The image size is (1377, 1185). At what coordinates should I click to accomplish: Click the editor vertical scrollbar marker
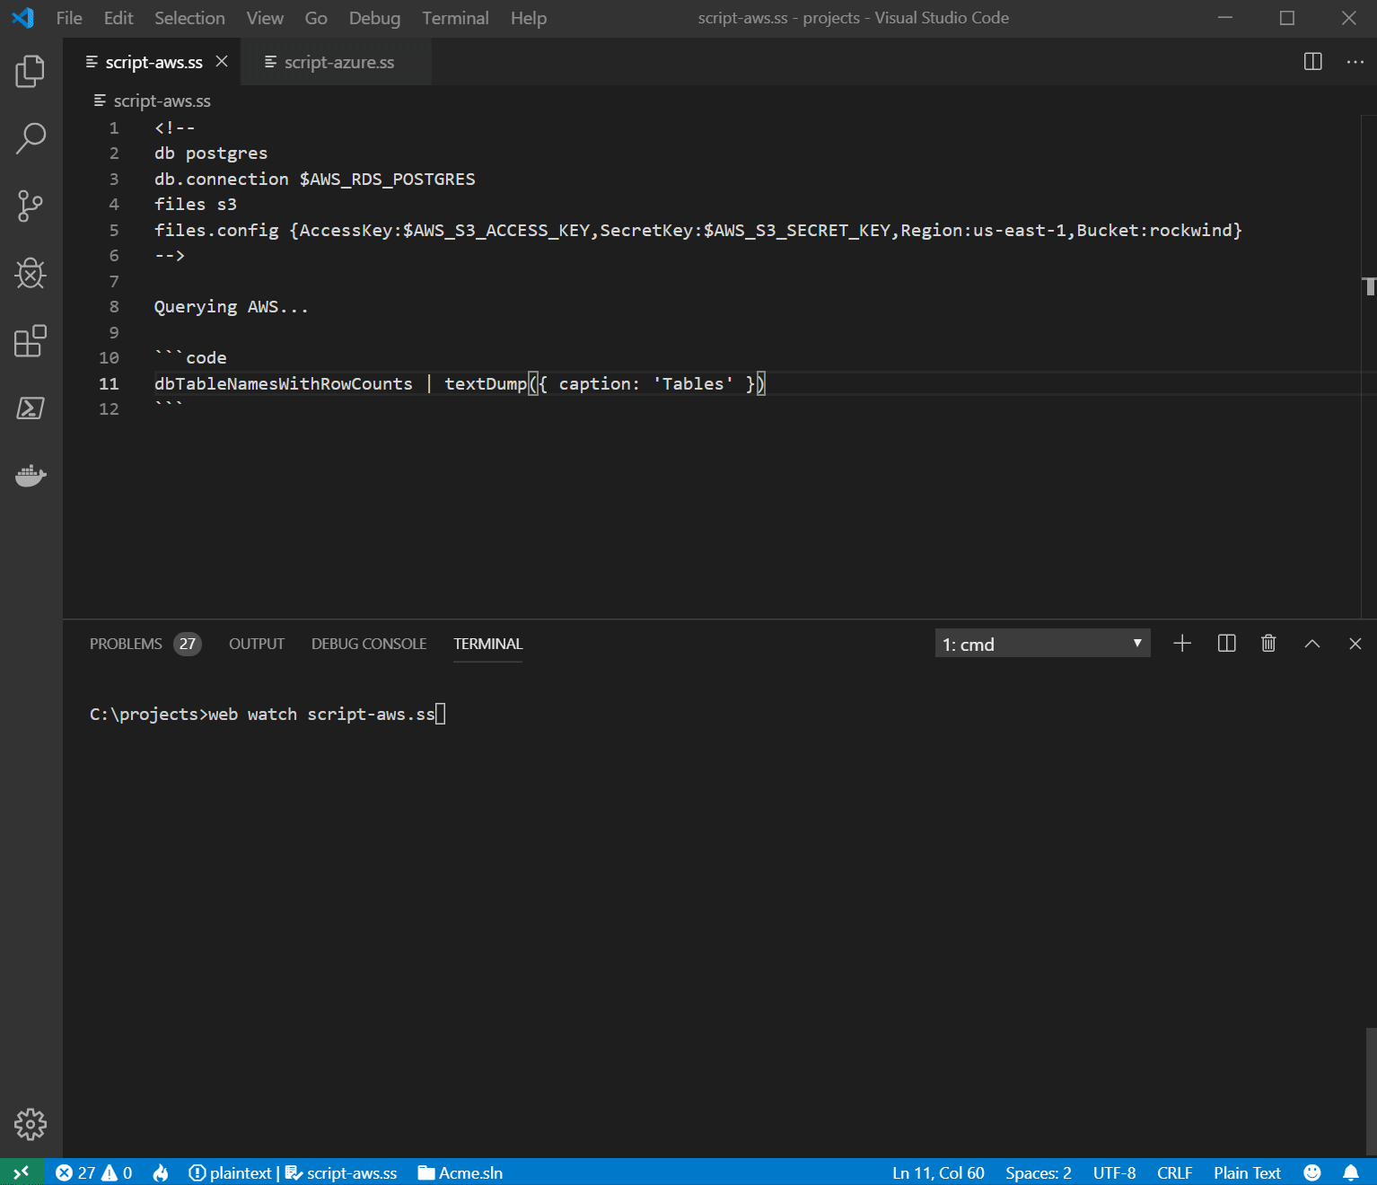(x=1369, y=286)
